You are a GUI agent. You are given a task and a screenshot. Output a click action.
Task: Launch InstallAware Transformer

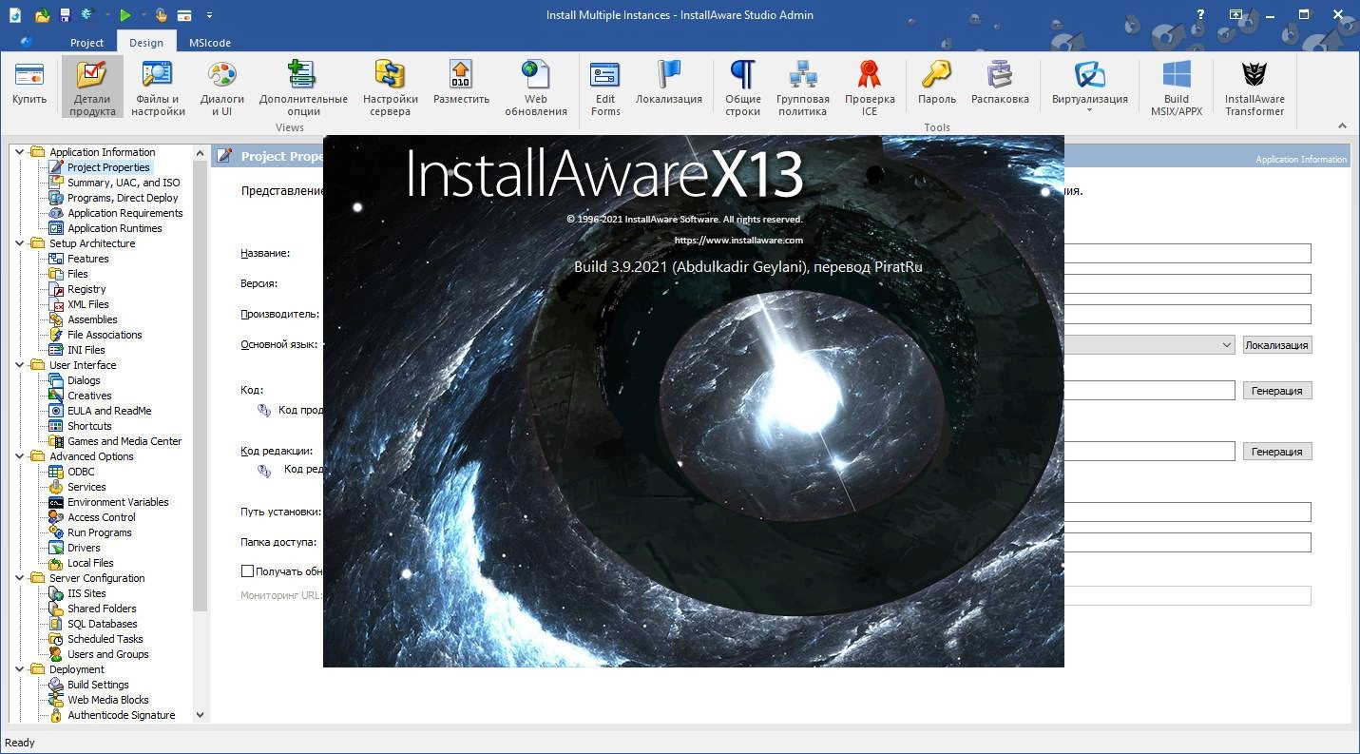point(1255,87)
